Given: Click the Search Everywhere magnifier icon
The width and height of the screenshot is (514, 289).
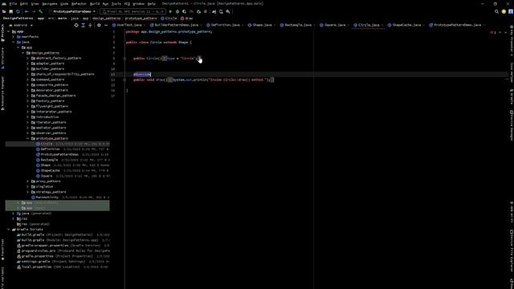Looking at the screenshot, I should (x=496, y=11).
